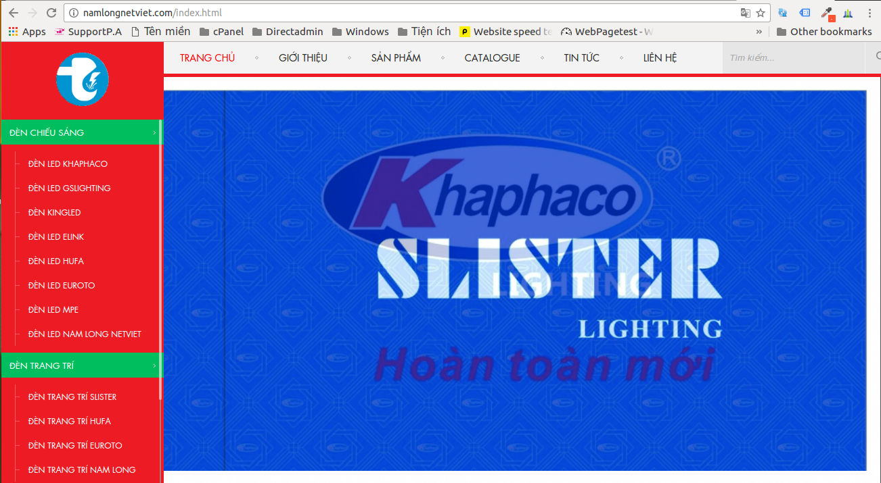881x483 pixels.
Task: Open the Other bookmarks folder
Action: point(824,32)
